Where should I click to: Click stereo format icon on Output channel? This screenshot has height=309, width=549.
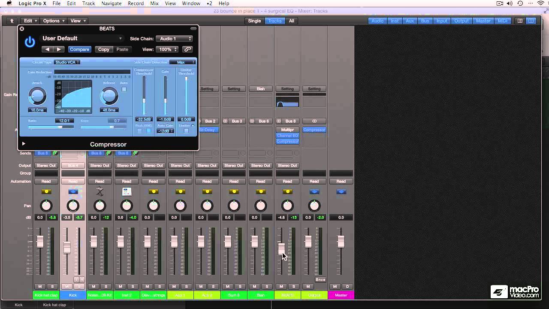point(314,121)
